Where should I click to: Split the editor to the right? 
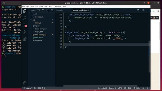tap(143, 10)
